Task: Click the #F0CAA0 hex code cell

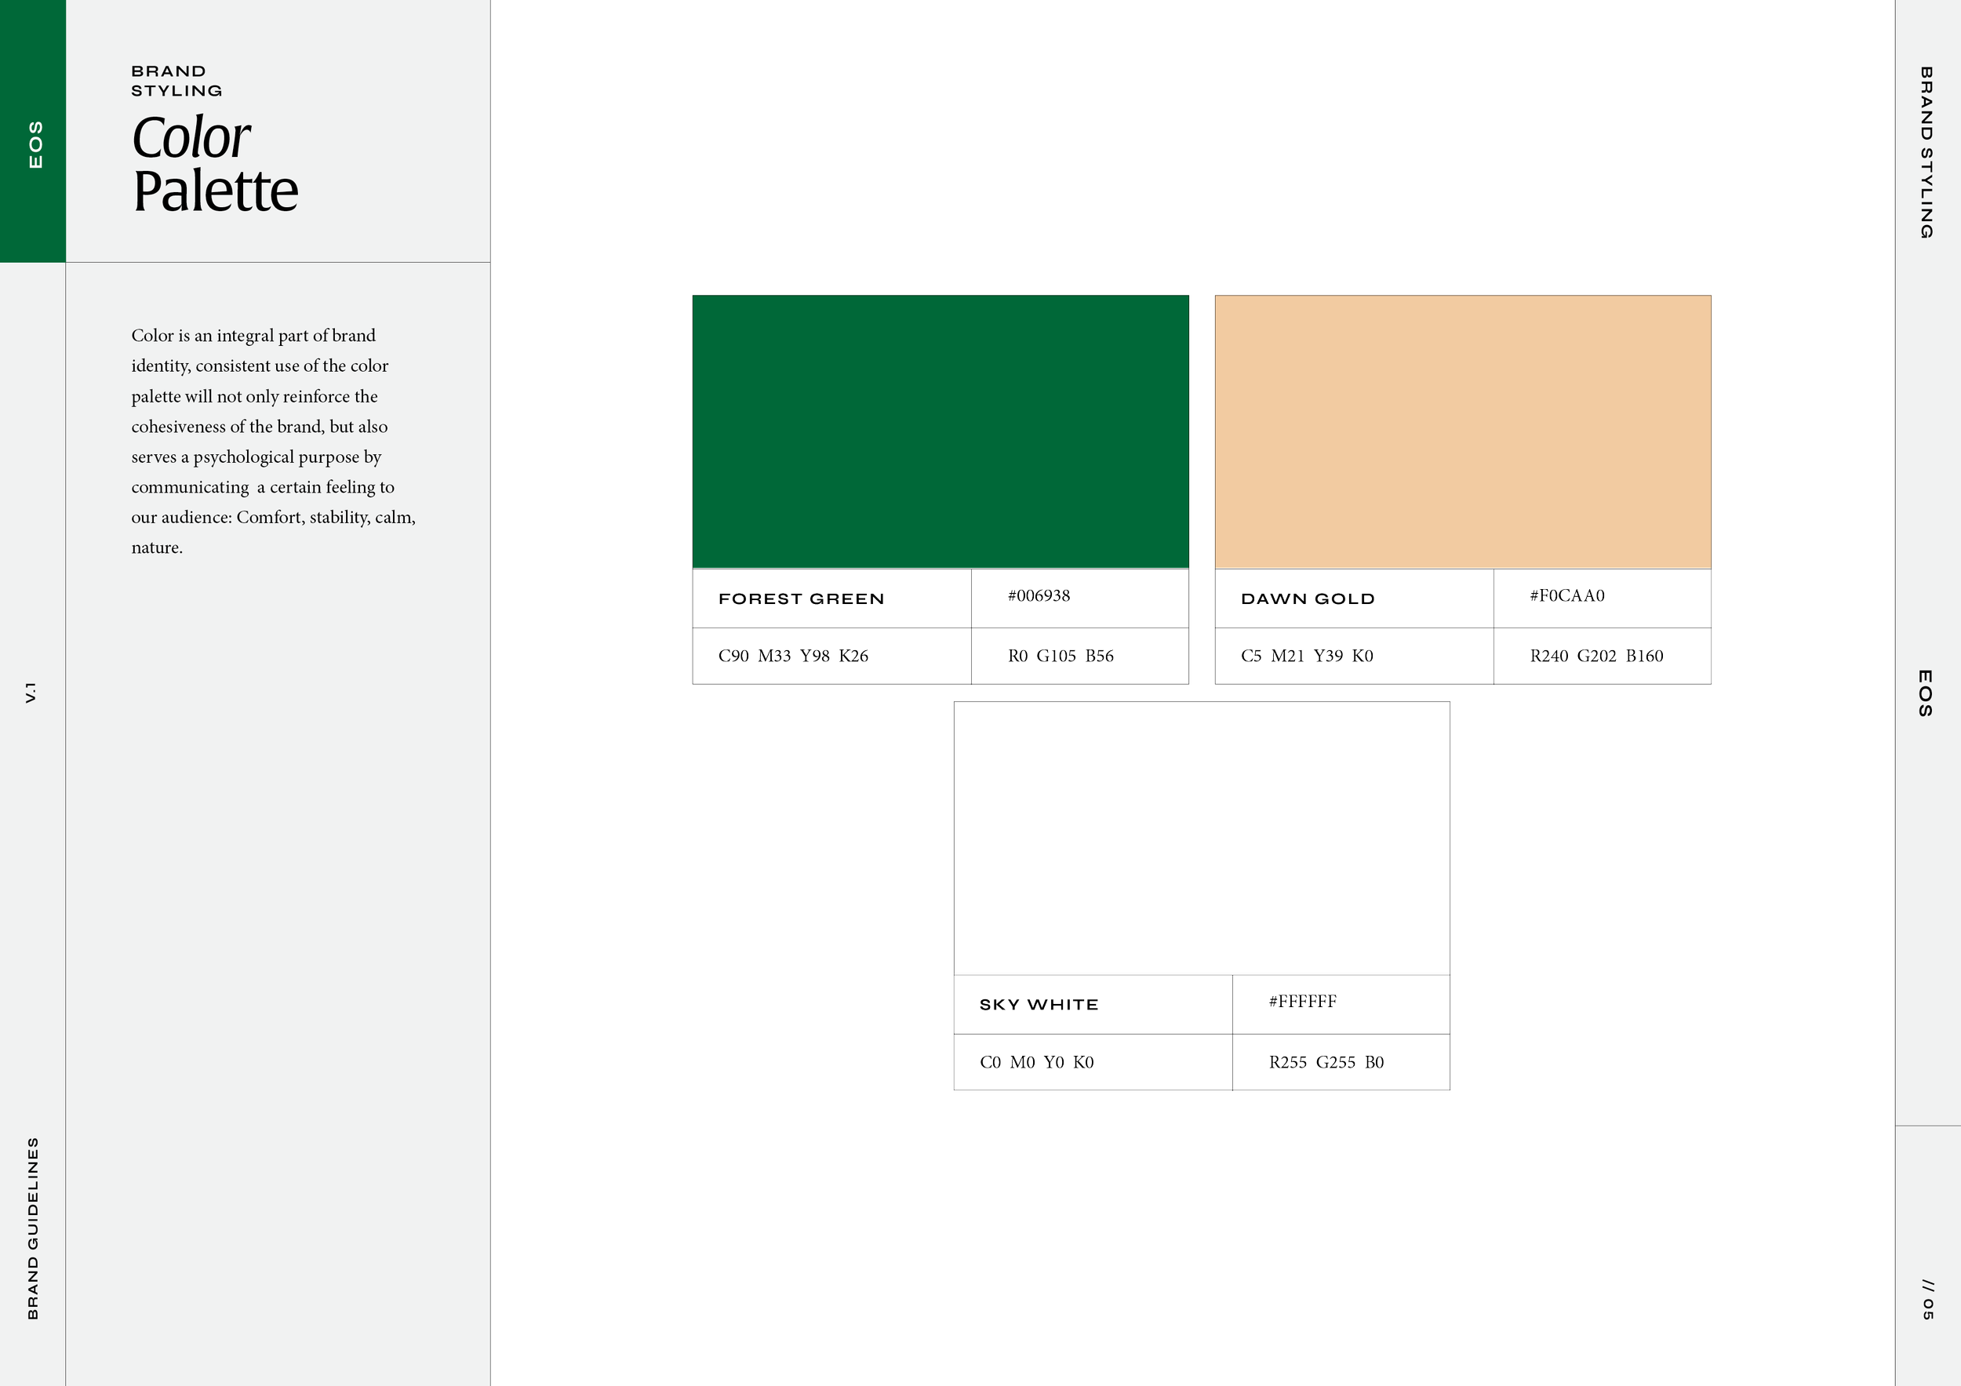Action: pos(1567,596)
